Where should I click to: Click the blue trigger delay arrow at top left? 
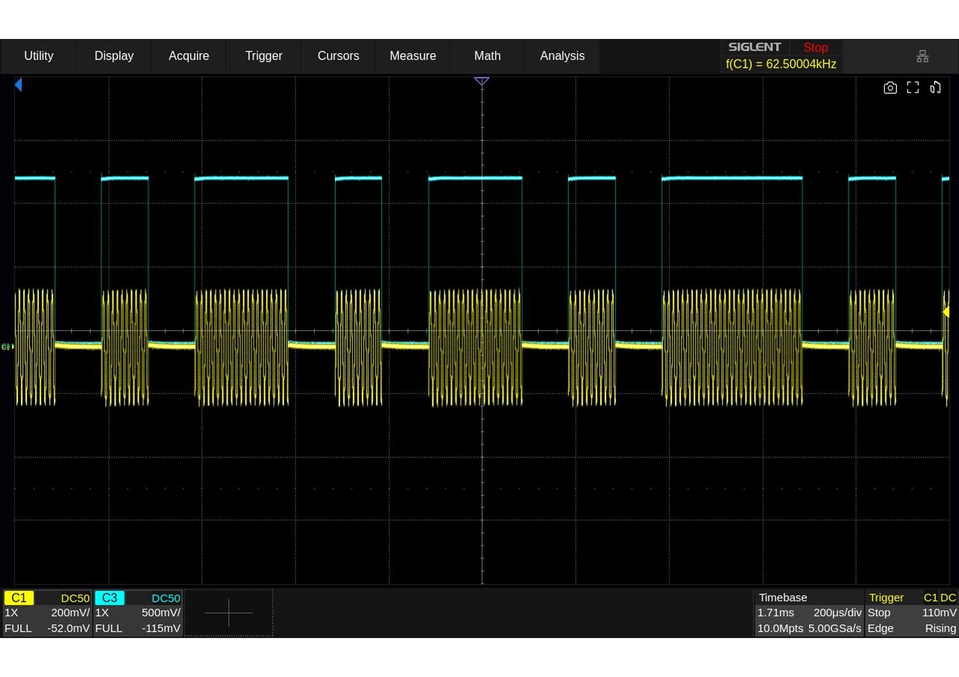(19, 84)
